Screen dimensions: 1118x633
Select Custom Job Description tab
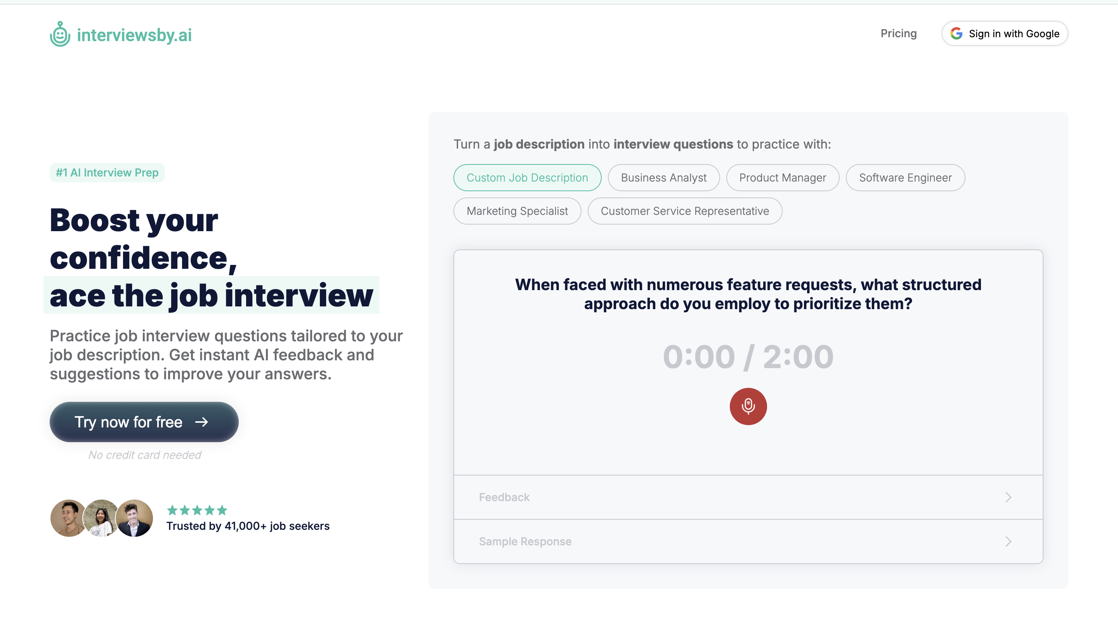point(527,177)
